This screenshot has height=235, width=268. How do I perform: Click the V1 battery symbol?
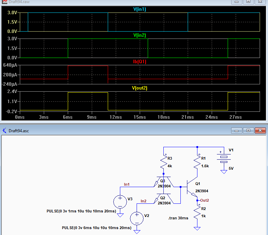224,159
